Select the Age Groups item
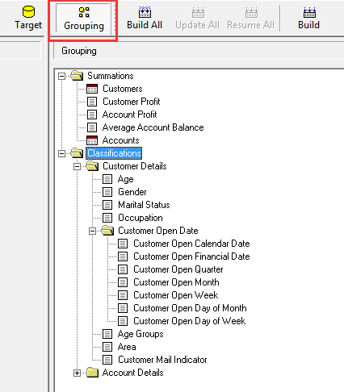This screenshot has width=344, height=392. tap(141, 334)
